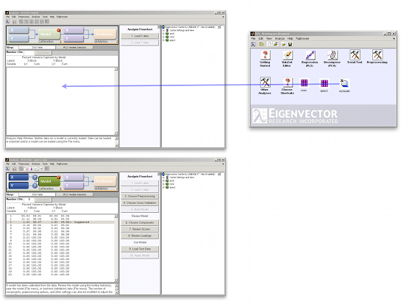This screenshot has width=409, height=307.
Task: Click scroll down arrow of help text in no-model window
Action: pyautogui.click(x=116, y=146)
